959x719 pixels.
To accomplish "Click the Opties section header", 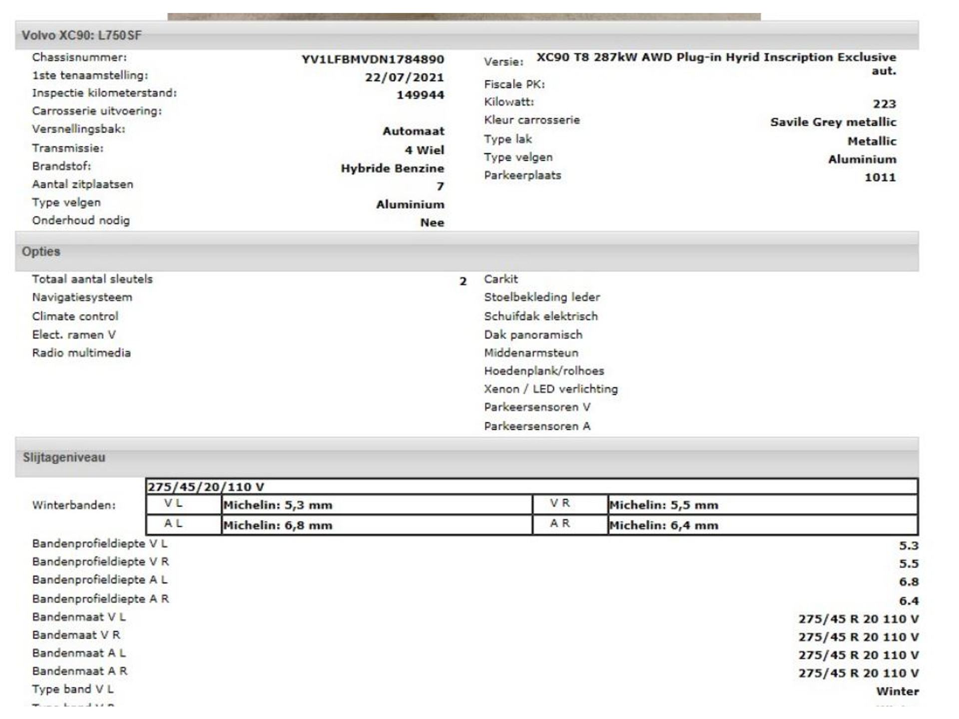I will pyautogui.click(x=467, y=251).
